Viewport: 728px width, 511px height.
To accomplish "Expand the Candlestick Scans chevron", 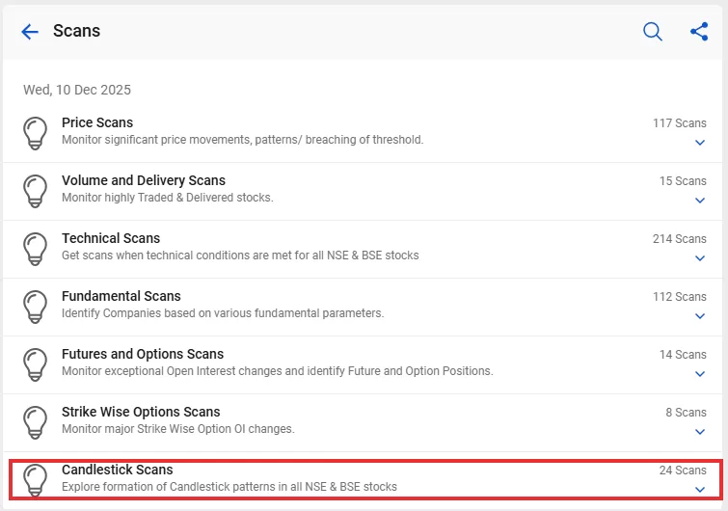I will (x=700, y=490).
